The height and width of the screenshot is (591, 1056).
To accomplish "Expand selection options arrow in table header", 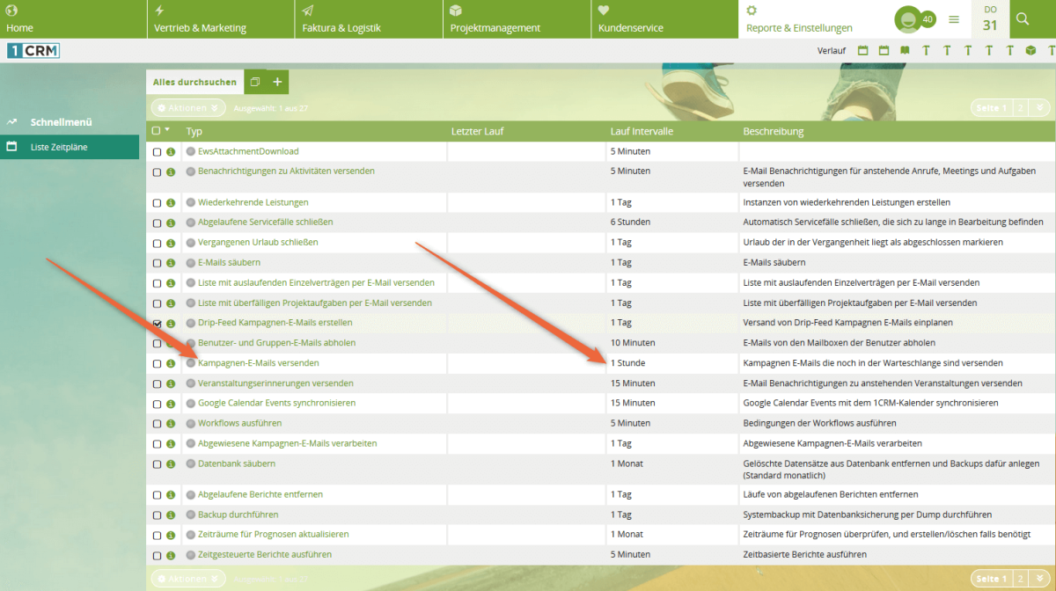I will 167,130.
